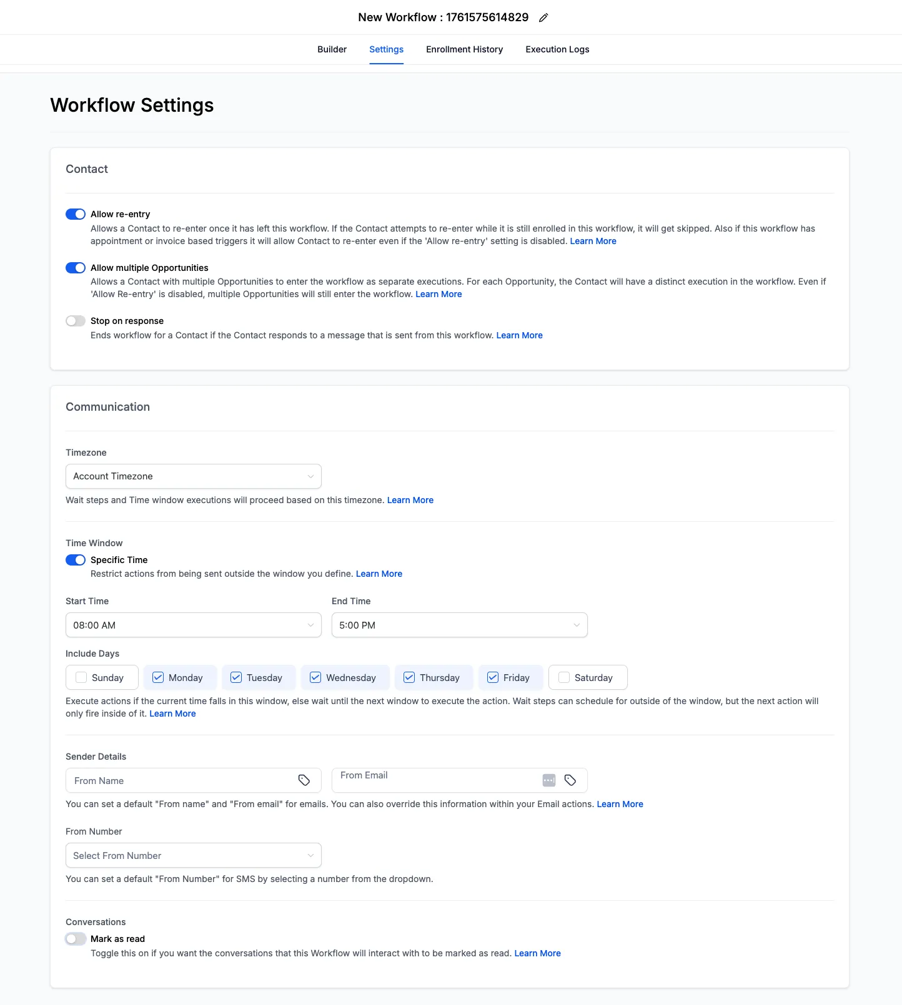Uncheck the Friday checkbox
Screen dimensions: 902x1005
tap(493, 677)
